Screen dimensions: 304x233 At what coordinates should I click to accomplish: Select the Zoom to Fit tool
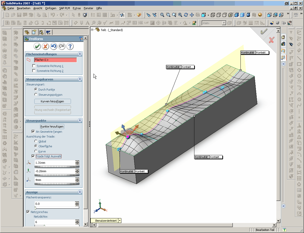point(162,15)
